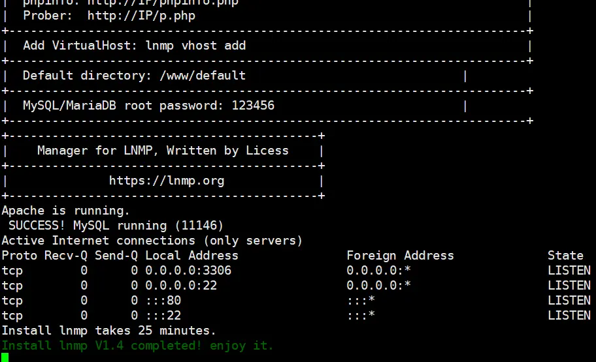
Task: Click the 'State' column header
Action: 565,256
